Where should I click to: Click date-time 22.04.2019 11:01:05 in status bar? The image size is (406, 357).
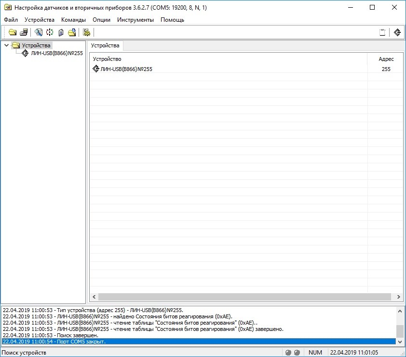(x=354, y=353)
